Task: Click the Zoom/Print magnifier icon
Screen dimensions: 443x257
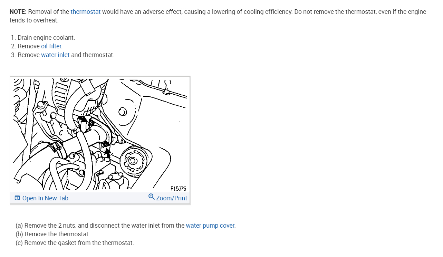Action: pyautogui.click(x=151, y=197)
